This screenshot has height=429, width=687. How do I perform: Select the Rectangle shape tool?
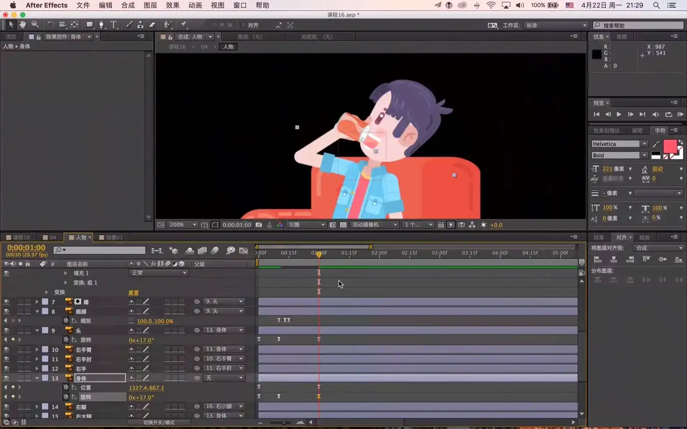(x=90, y=25)
